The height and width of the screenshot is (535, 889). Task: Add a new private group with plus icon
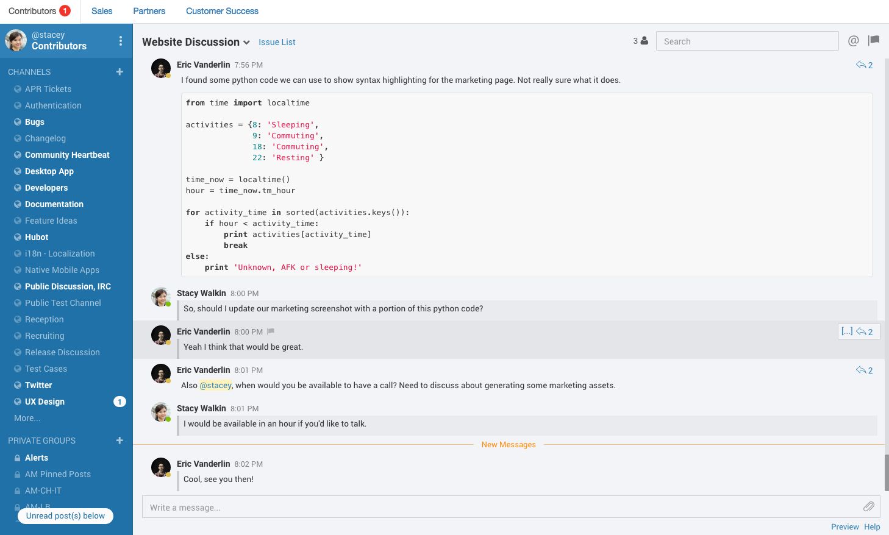(x=120, y=441)
